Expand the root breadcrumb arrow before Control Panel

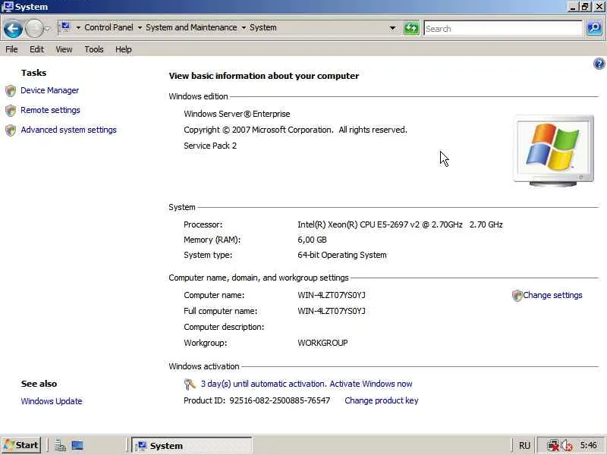[x=78, y=28]
